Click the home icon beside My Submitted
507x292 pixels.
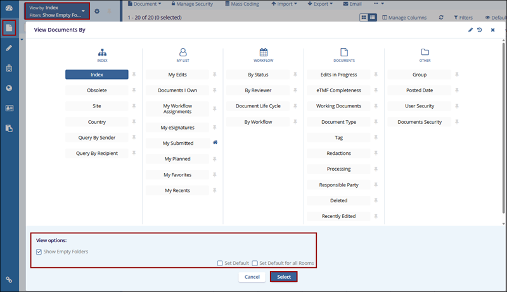tap(215, 143)
